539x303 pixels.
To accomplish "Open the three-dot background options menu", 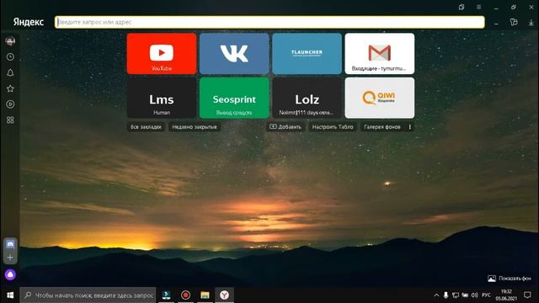I will click(410, 127).
